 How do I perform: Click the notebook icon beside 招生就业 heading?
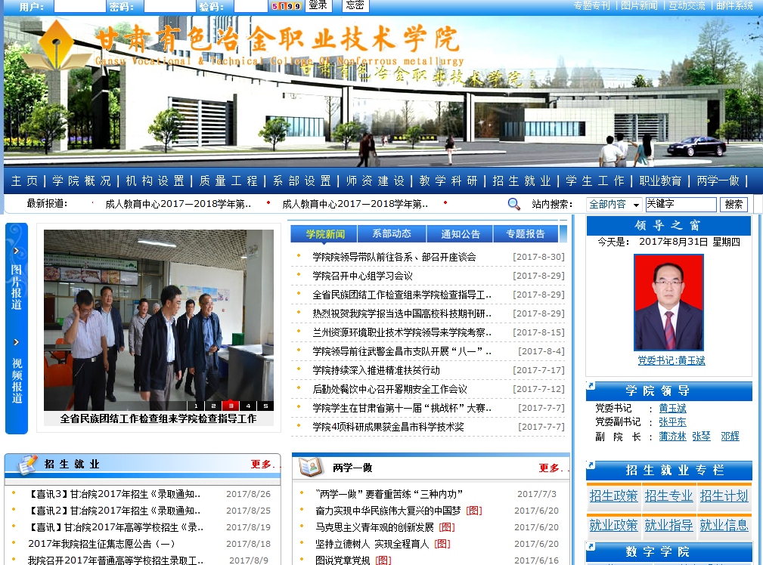point(26,464)
